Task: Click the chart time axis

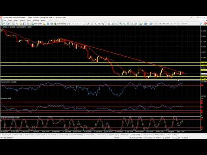Action: pyautogui.click(x=100, y=131)
